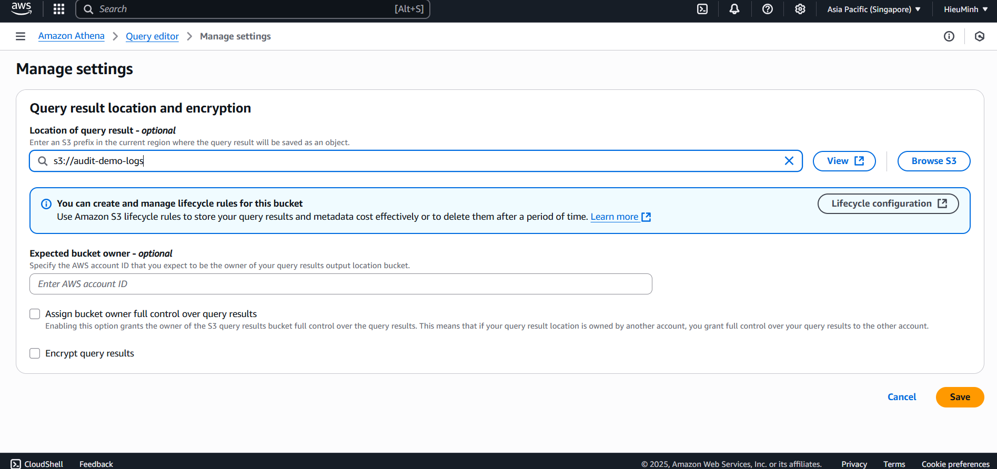The height and width of the screenshot is (469, 997).
Task: Open the help question mark icon
Action: click(768, 9)
